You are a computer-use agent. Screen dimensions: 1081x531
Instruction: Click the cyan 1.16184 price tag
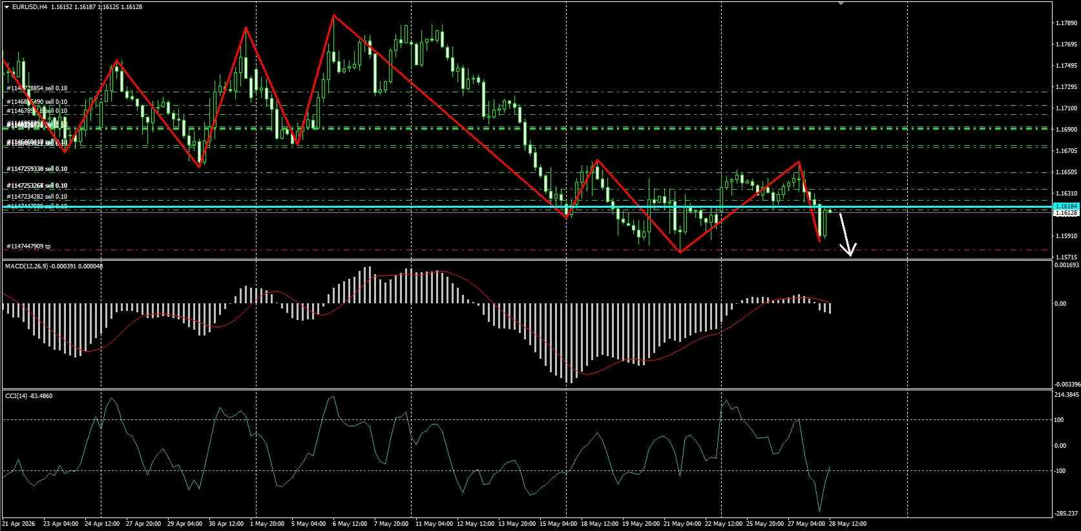[1065, 206]
